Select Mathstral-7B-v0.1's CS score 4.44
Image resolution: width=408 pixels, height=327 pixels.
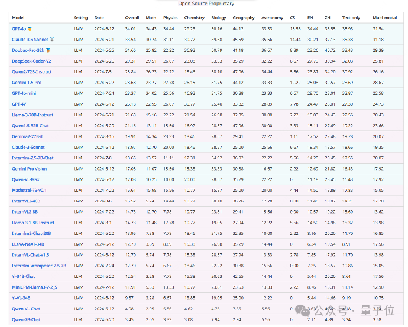click(x=294, y=191)
